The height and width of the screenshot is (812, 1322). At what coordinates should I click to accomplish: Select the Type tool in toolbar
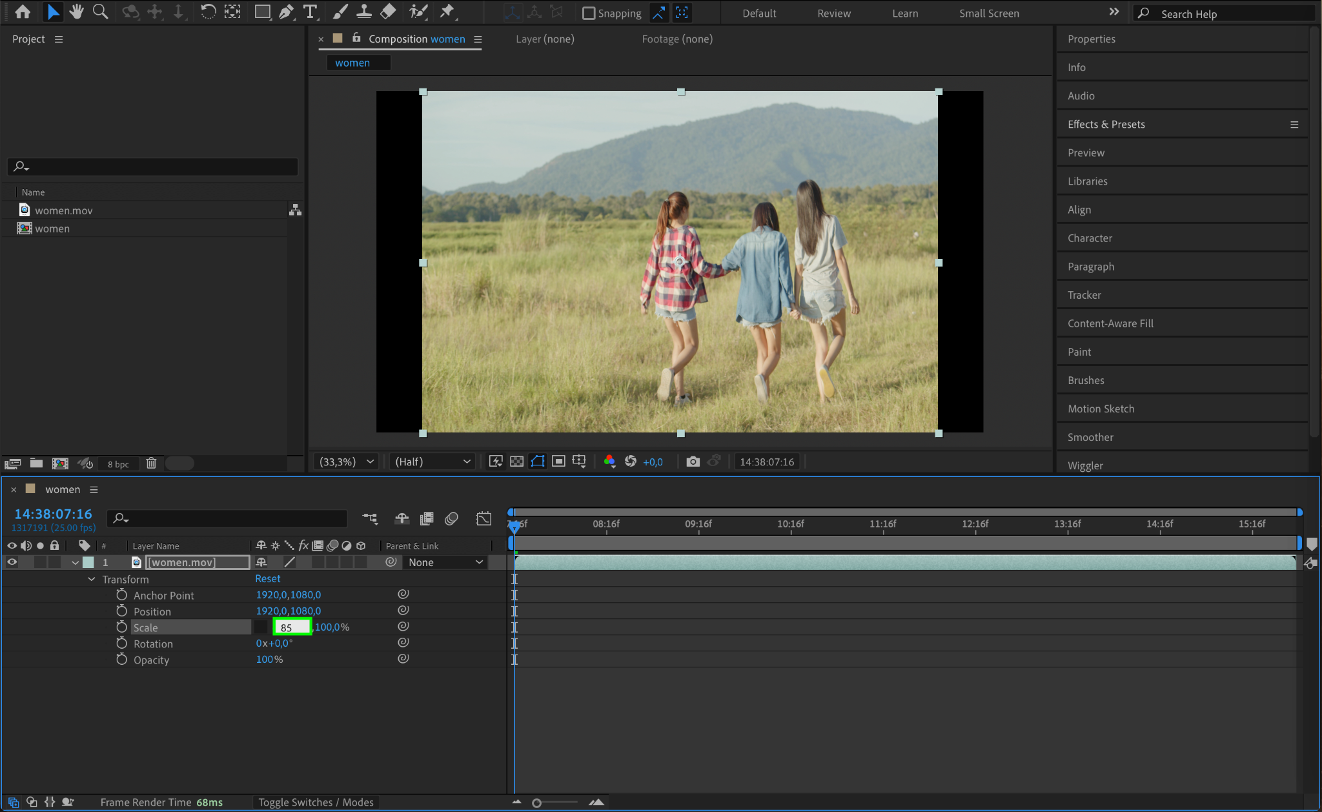tap(310, 12)
